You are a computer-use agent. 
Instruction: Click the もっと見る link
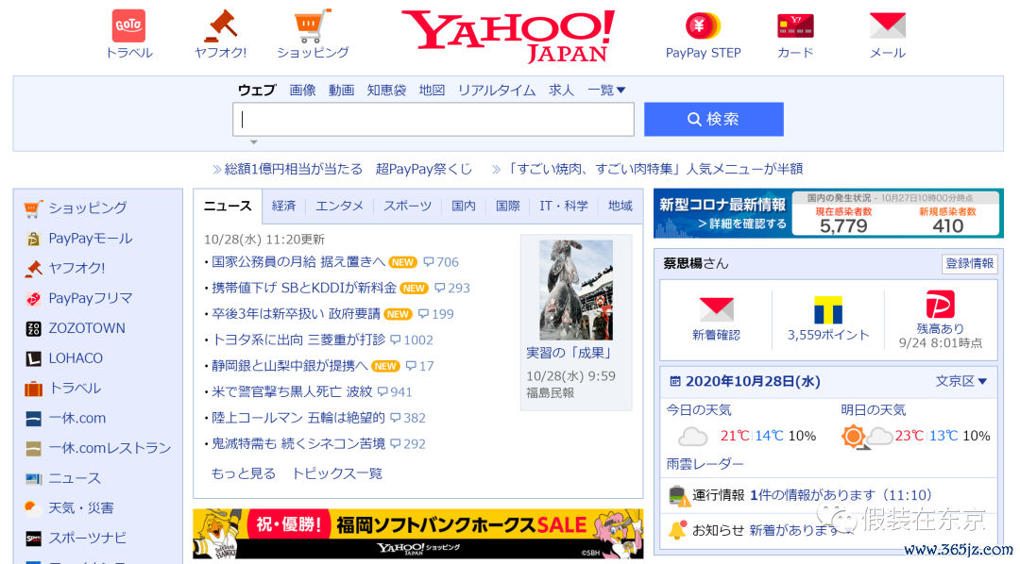[x=244, y=473]
